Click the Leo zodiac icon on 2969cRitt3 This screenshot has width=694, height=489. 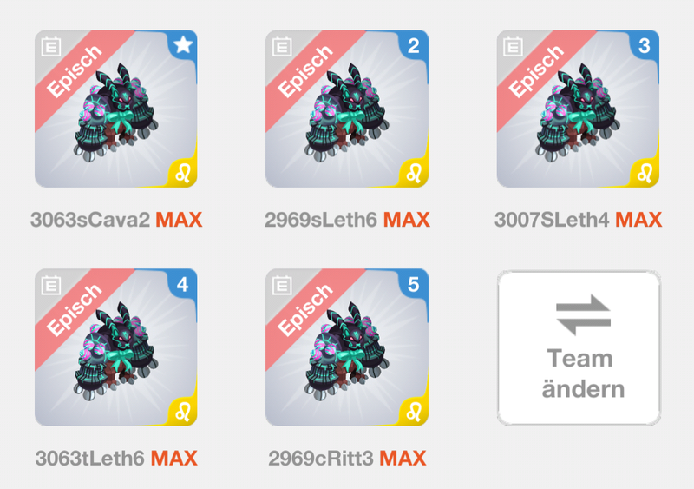[x=414, y=412]
